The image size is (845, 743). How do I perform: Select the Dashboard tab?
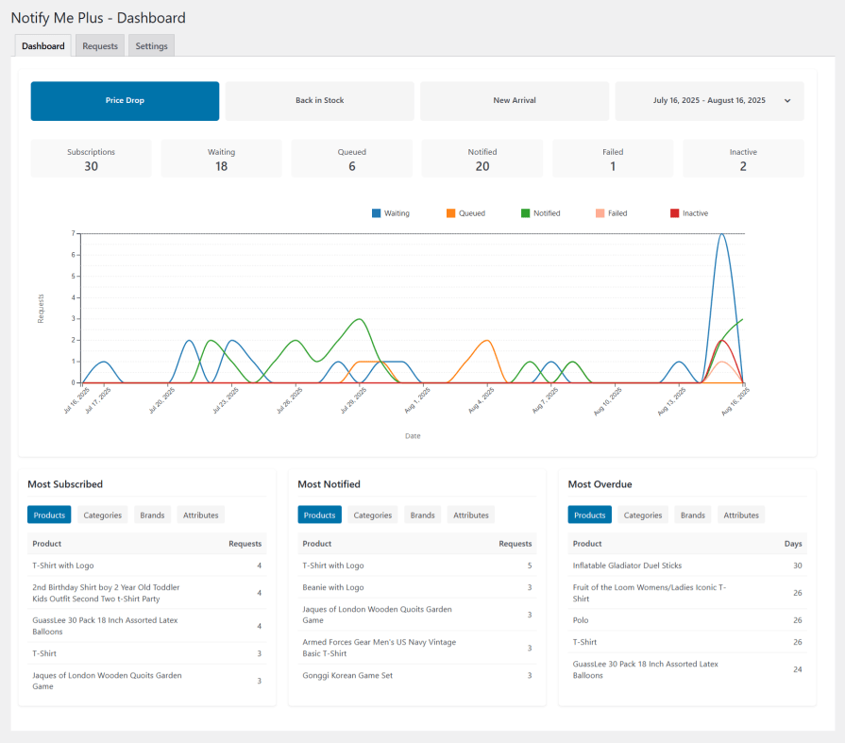43,46
